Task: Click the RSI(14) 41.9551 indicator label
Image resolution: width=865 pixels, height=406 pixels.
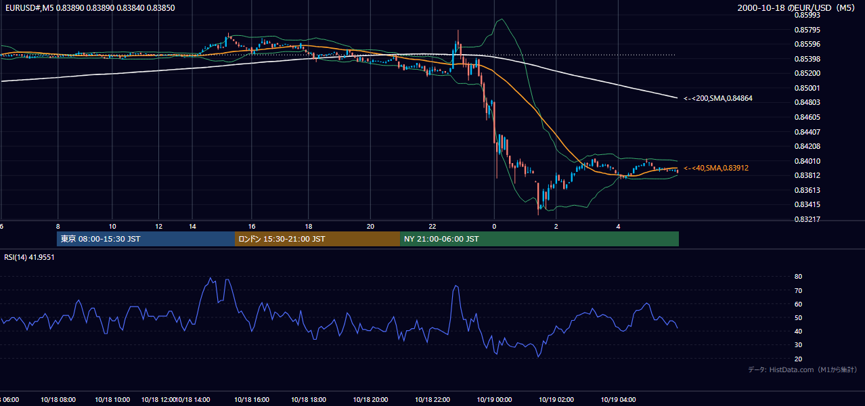Action: 30,257
